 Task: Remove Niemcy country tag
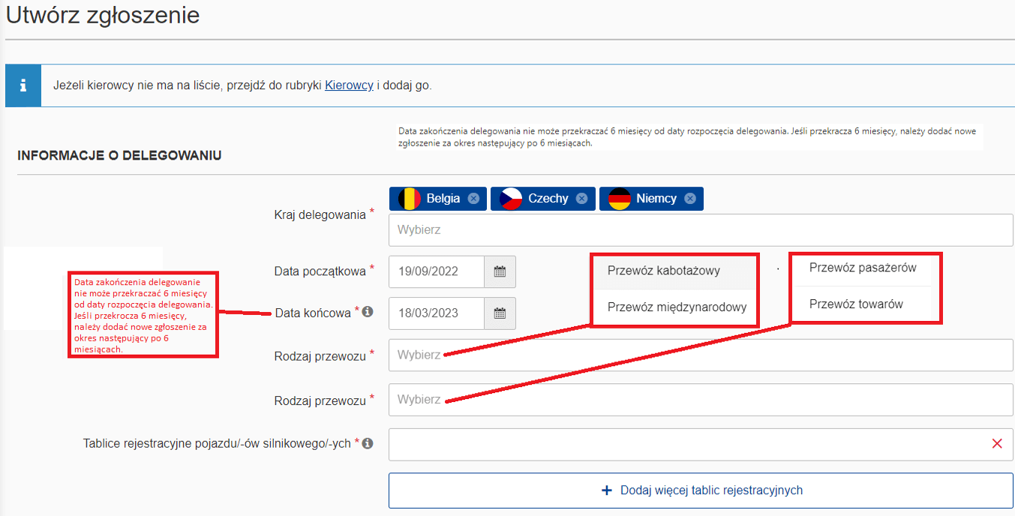point(690,199)
